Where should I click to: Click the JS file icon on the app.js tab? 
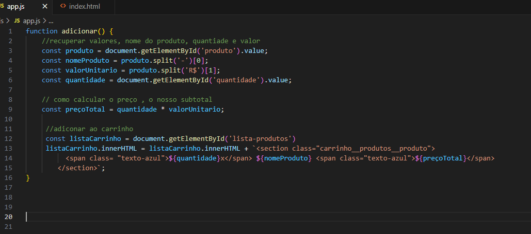pos(3,6)
